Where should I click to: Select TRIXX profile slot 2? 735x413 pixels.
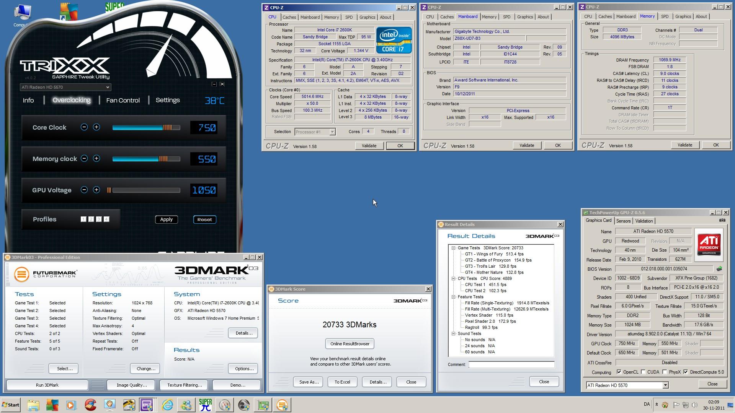pos(91,219)
